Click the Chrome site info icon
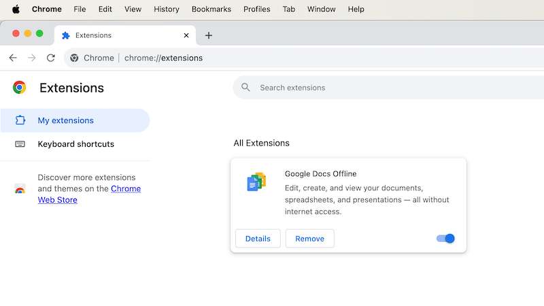The height and width of the screenshot is (306, 544). pos(74,58)
